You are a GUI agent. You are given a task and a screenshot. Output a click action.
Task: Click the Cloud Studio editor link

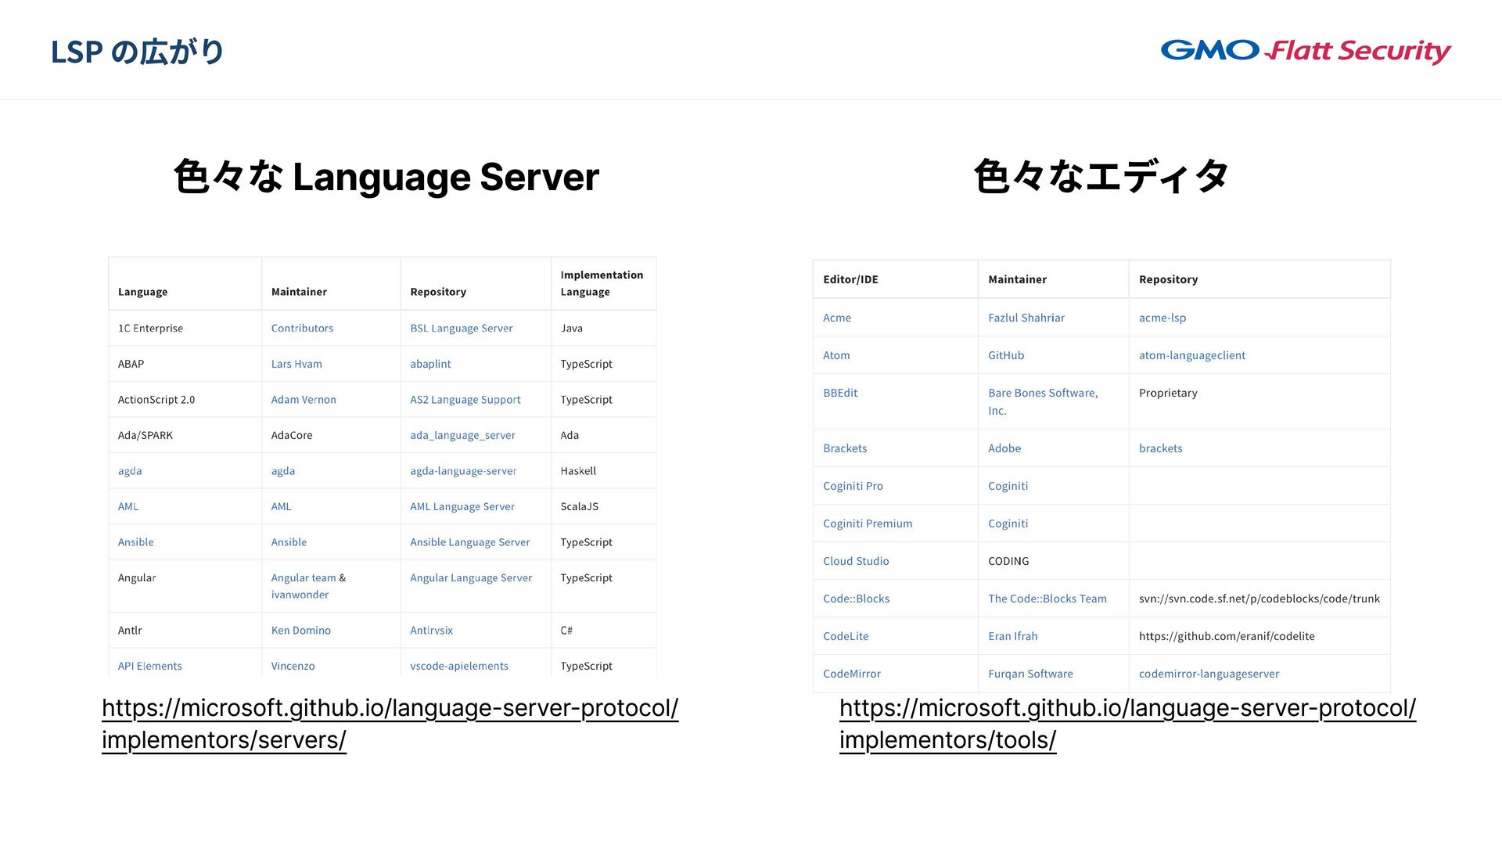(855, 561)
